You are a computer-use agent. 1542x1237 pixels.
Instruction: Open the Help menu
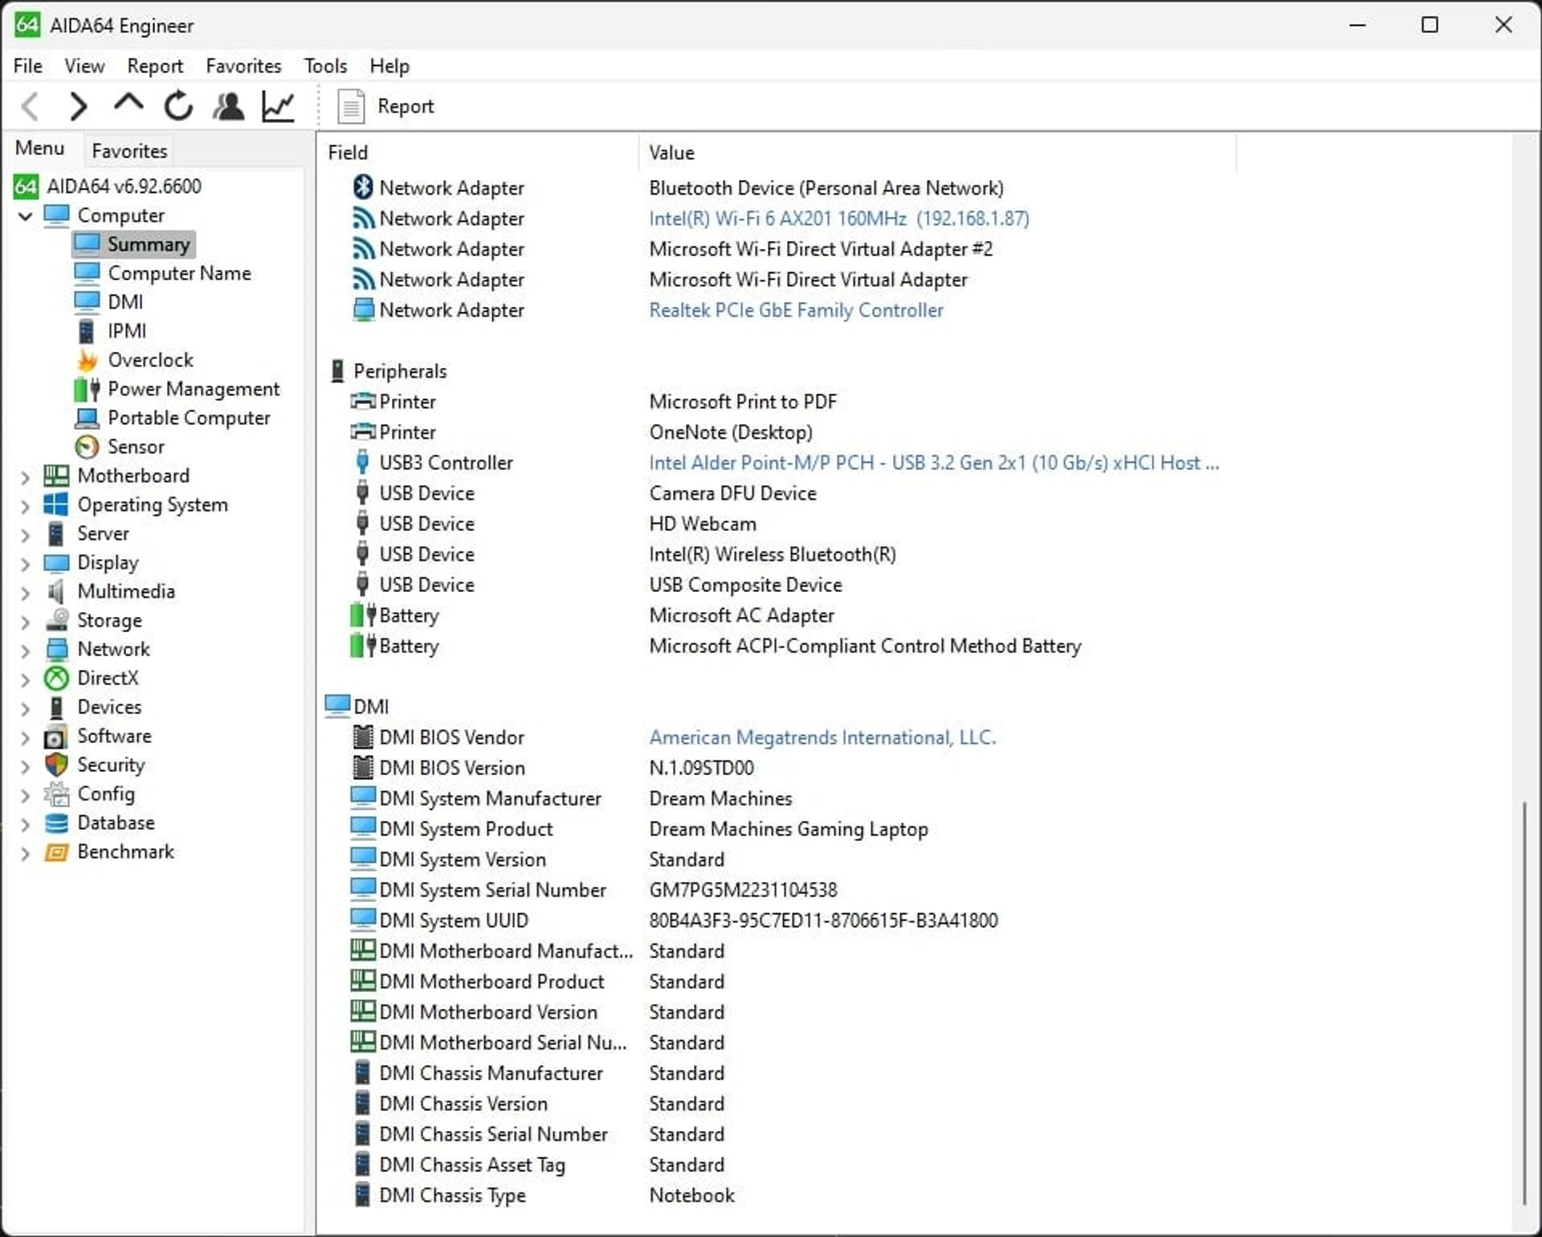[390, 66]
